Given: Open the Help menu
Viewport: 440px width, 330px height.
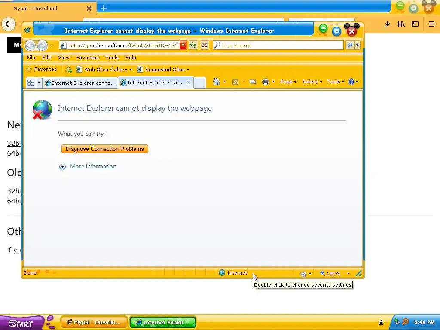Looking at the screenshot, I should [131, 58].
